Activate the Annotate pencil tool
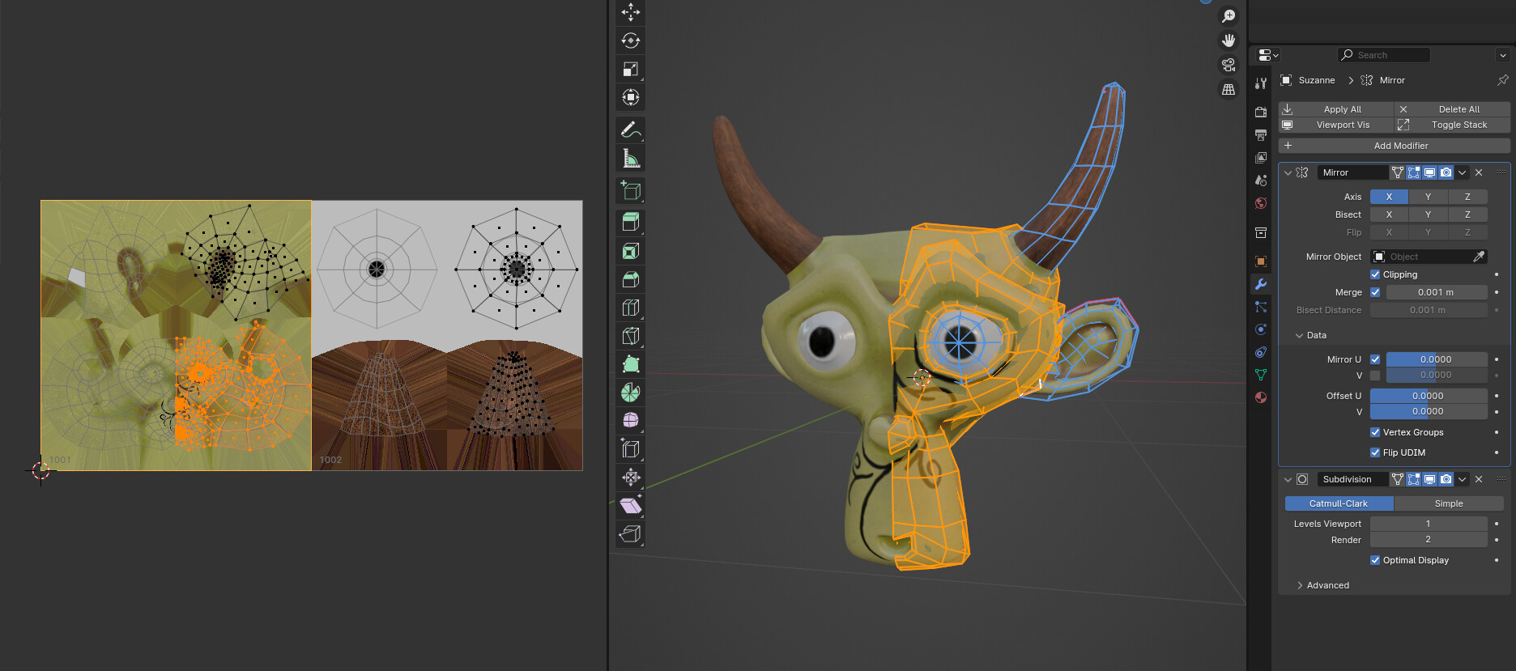Image resolution: width=1516 pixels, height=671 pixels. point(631,130)
